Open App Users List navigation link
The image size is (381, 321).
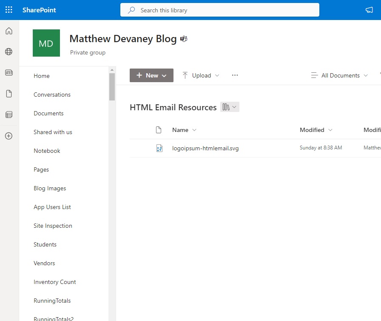point(52,207)
